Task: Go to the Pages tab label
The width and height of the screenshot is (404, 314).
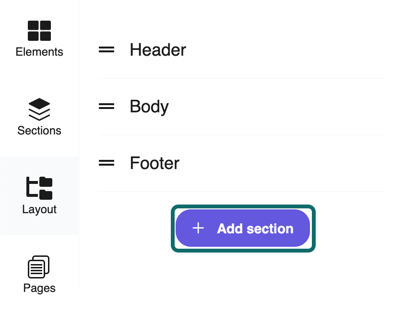Action: coord(39,288)
